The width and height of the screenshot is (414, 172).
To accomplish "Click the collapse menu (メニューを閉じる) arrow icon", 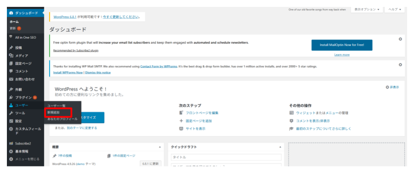I will 11,159.
